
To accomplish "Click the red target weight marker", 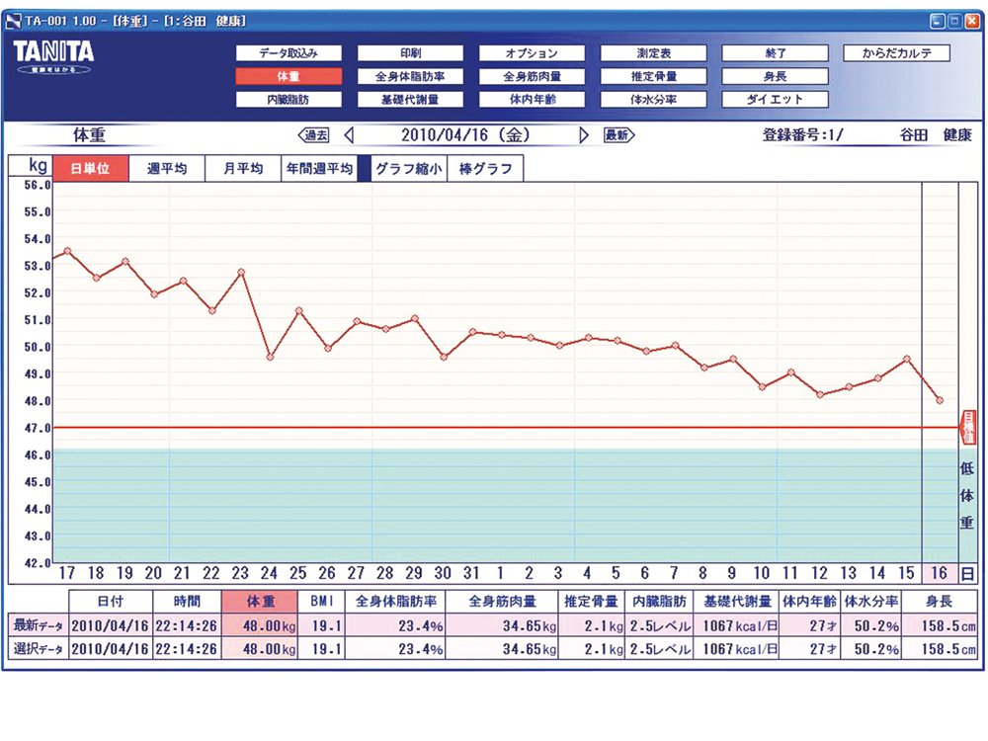I will [x=967, y=428].
